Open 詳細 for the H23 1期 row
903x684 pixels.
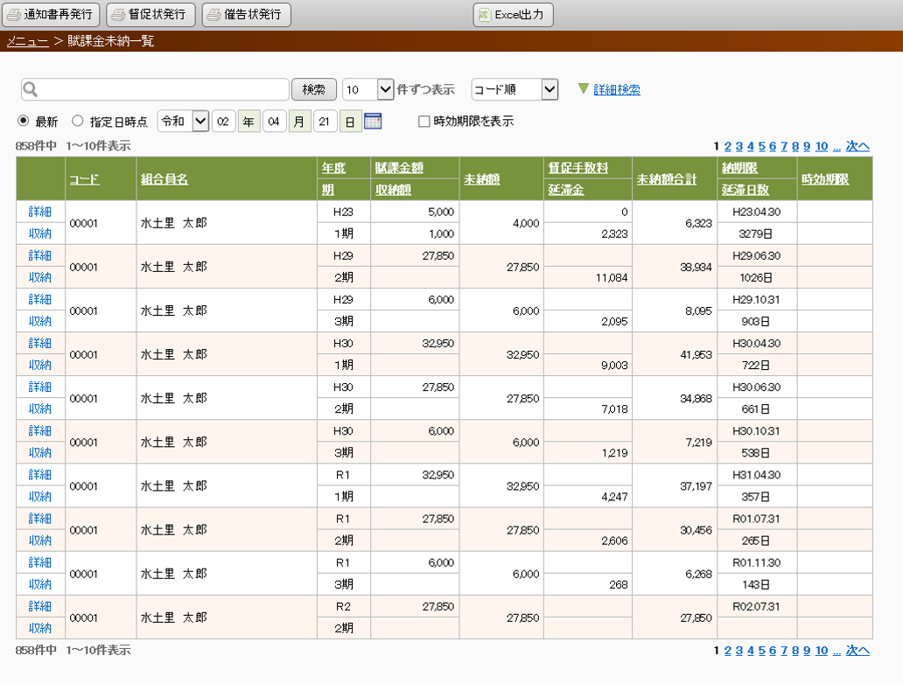40,212
